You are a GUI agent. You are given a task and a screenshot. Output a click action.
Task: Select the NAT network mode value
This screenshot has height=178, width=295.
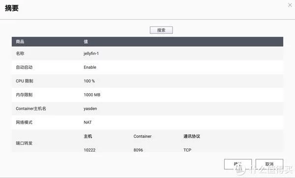[x=88, y=122]
